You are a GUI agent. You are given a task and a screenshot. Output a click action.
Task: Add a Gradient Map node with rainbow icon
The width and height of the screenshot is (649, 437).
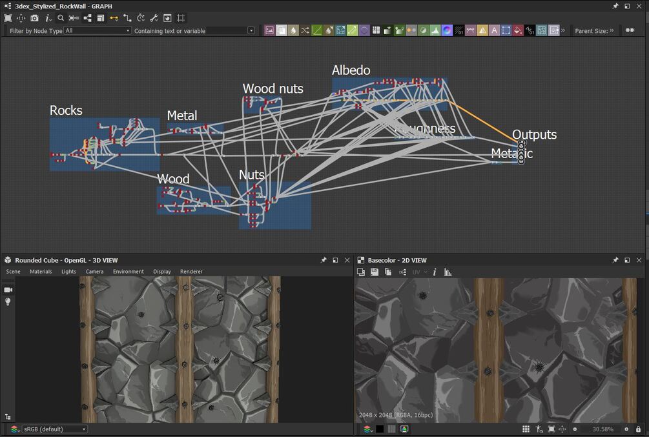click(x=447, y=30)
